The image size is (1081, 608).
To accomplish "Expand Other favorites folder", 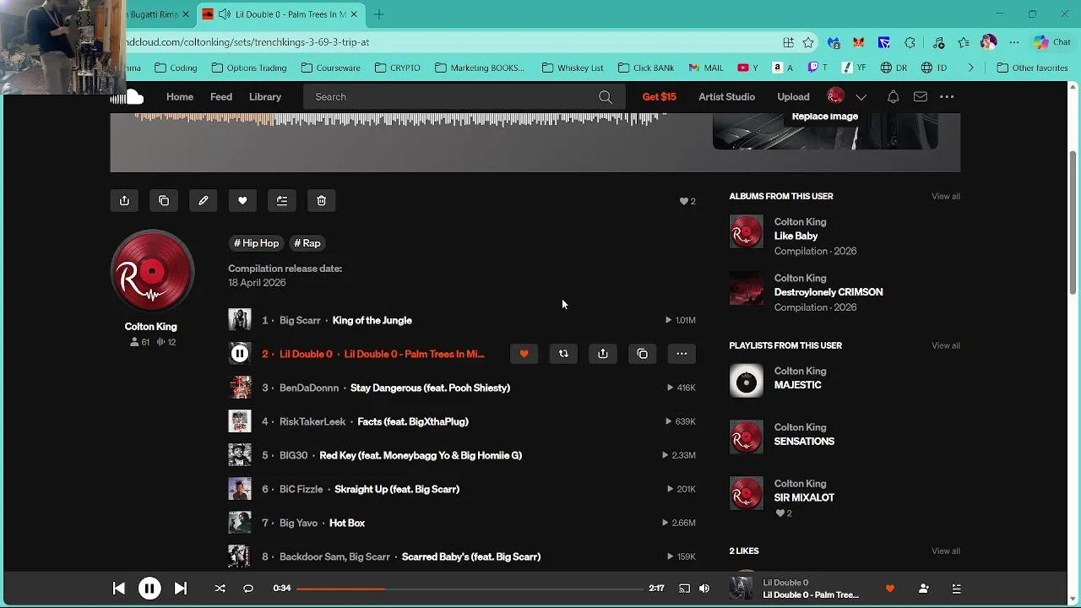I will tap(1031, 68).
